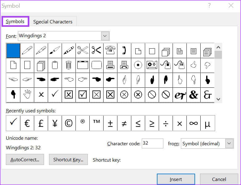Switch to the Special Characters tab
This screenshot has width=241, height=185.
click(x=53, y=22)
